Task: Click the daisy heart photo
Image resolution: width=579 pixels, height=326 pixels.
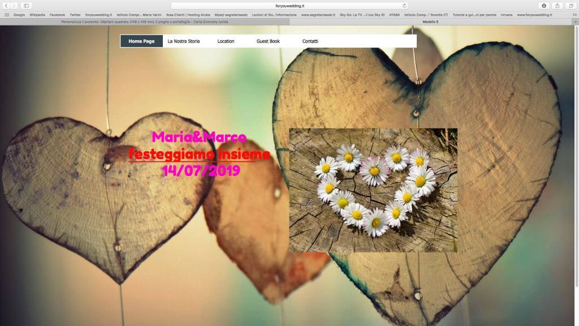Action: pyautogui.click(x=373, y=190)
